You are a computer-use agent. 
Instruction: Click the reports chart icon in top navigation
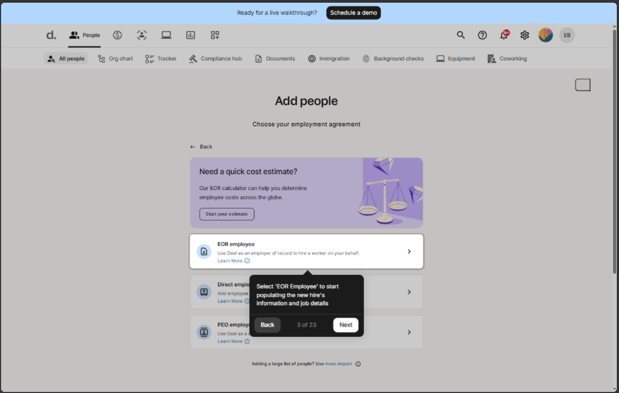(191, 35)
